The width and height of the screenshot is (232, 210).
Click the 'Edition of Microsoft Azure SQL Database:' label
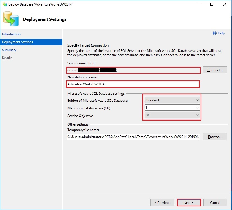coord(98,101)
